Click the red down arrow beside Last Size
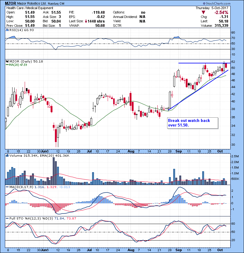Screen dimensions: 244x253 pos(86,21)
